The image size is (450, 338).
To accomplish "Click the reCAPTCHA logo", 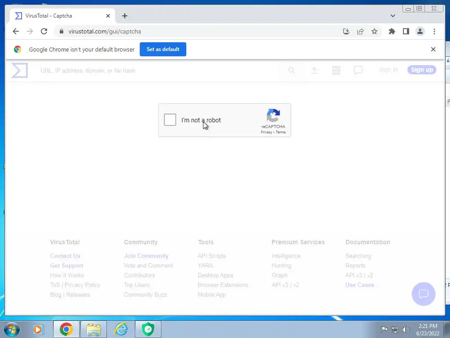I will tap(273, 115).
